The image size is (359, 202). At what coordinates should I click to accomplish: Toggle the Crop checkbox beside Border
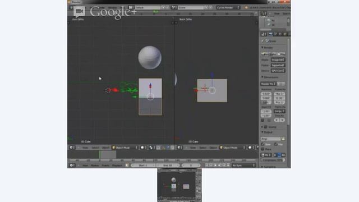pyautogui.click(x=269, y=120)
